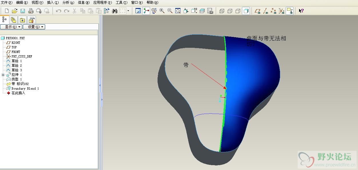Viewport: 358px width, 170px height.
Task: Switch to no hidden line display mode
Action: tap(238, 11)
